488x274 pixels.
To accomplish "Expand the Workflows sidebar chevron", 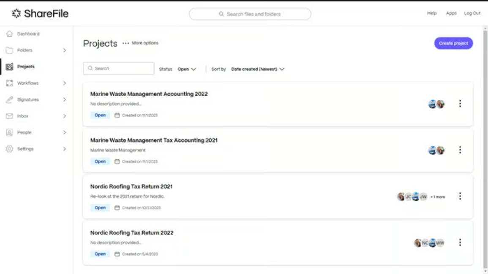I will point(64,83).
